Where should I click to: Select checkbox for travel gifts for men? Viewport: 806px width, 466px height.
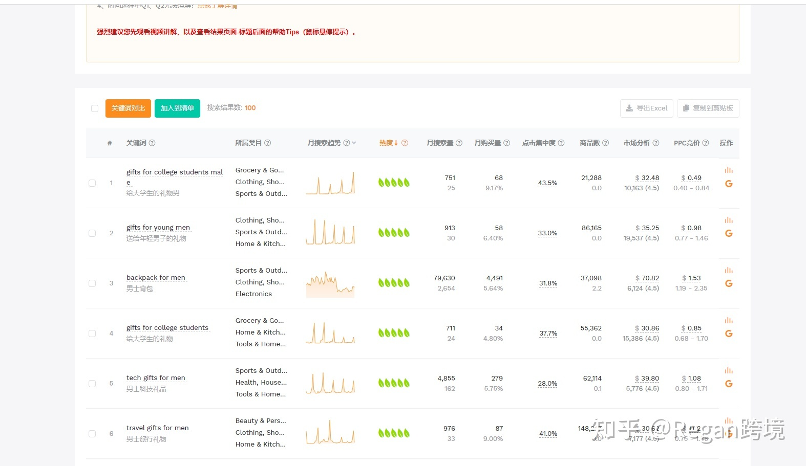click(92, 434)
